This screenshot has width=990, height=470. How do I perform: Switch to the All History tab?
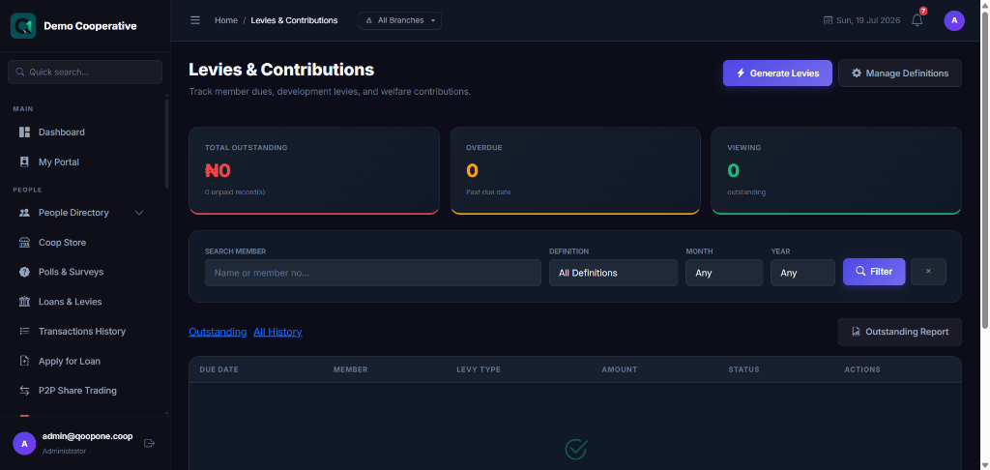coord(277,332)
